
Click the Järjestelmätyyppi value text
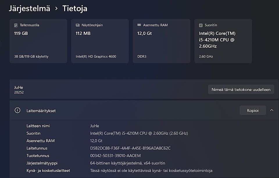(x=128, y=163)
